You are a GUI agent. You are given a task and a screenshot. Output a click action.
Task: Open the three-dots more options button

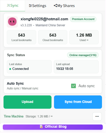click(x=97, y=116)
